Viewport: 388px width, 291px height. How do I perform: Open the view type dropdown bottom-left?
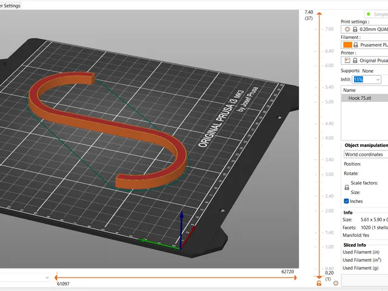pos(25,278)
